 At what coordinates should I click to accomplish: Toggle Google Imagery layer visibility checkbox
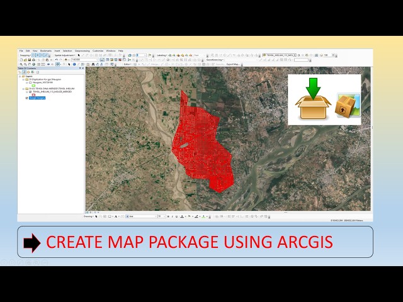[26, 98]
